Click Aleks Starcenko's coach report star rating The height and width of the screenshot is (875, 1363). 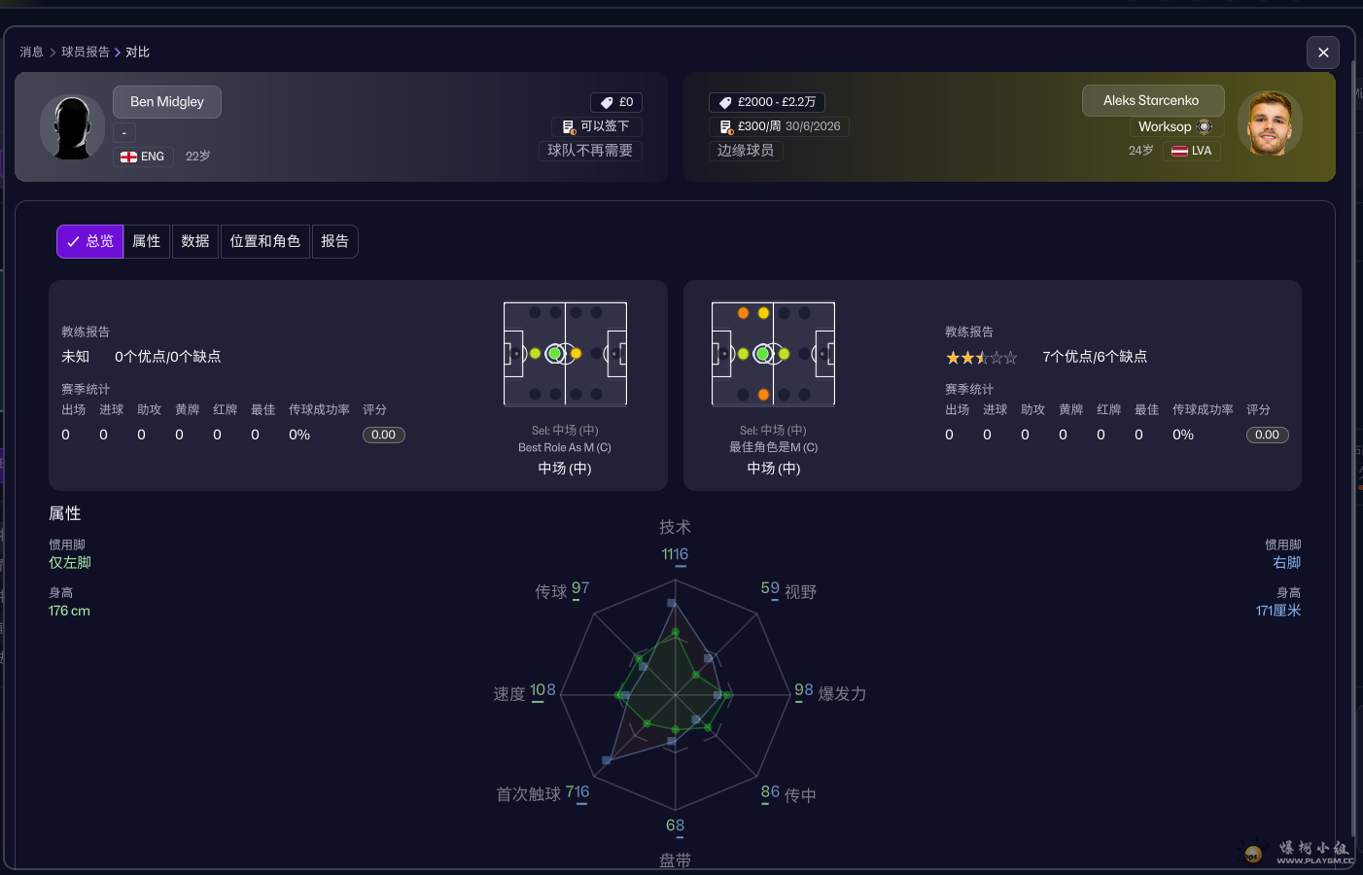981,358
